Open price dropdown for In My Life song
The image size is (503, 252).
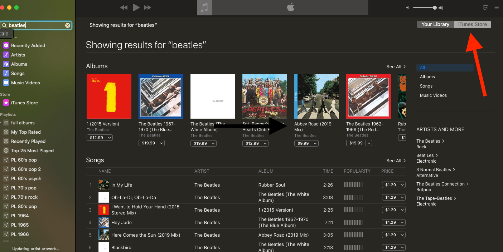click(x=402, y=185)
